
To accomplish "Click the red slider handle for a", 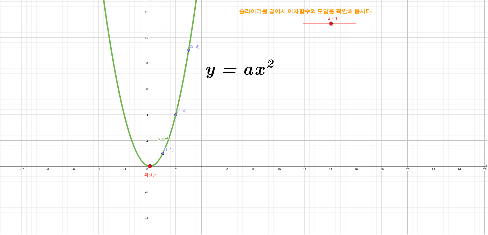I will (x=331, y=24).
